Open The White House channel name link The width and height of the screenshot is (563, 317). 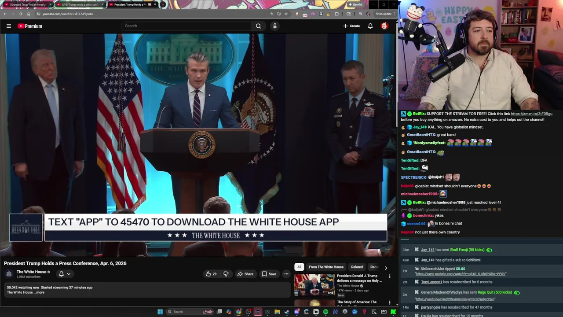point(31,272)
